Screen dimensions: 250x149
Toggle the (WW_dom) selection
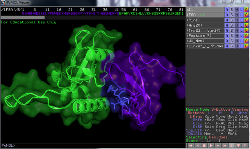[x=205, y=41]
